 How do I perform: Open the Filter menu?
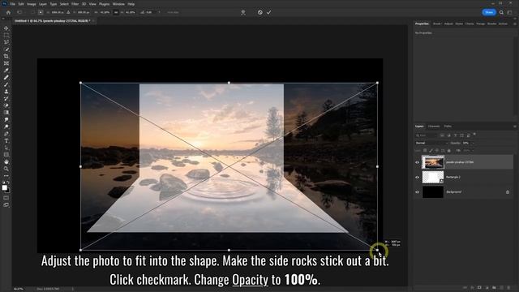pyautogui.click(x=75, y=4)
